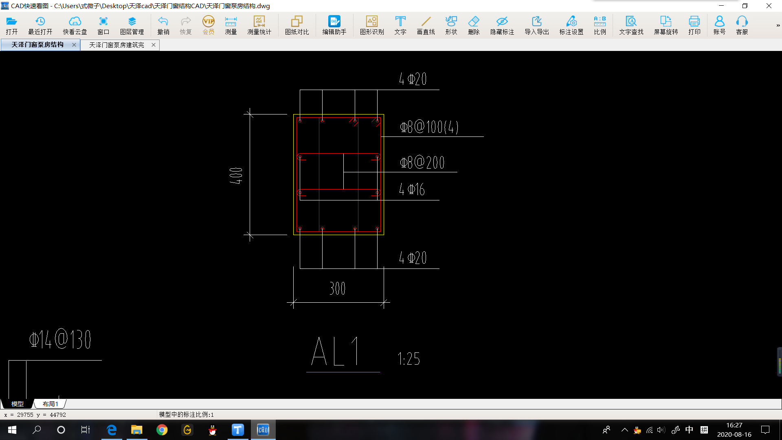Image resolution: width=782 pixels, height=440 pixels.
Task: Click the 1:25 scale label
Action: point(409,359)
